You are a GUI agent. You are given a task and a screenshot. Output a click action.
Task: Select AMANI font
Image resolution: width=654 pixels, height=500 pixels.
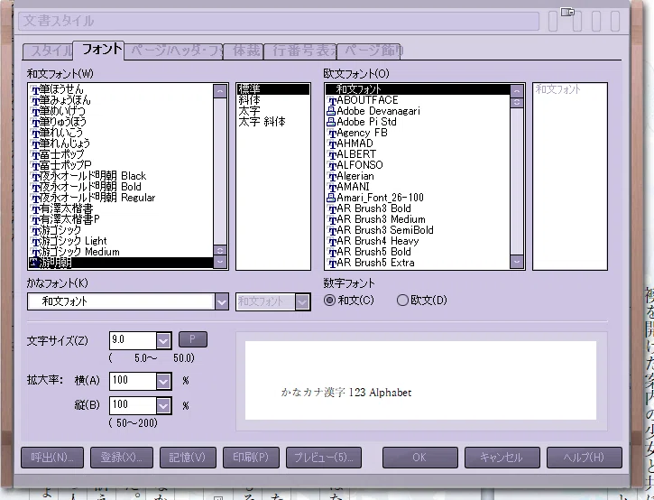(x=418, y=187)
